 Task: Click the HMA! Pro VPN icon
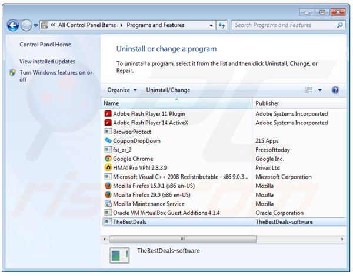tap(108, 167)
